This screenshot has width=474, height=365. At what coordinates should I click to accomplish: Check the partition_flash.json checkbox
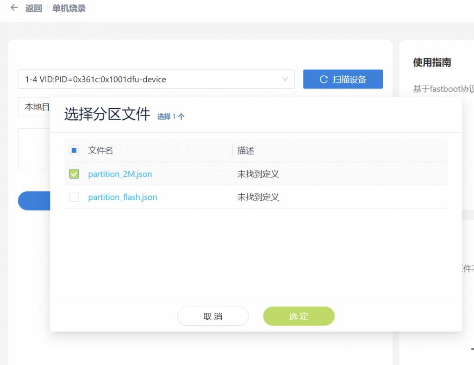click(74, 197)
